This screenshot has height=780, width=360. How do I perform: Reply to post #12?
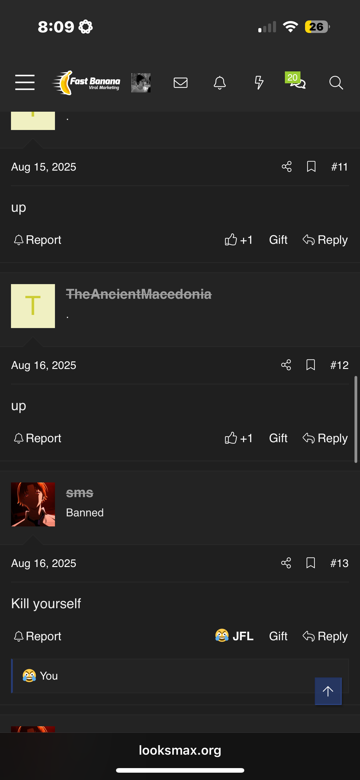[325, 438]
